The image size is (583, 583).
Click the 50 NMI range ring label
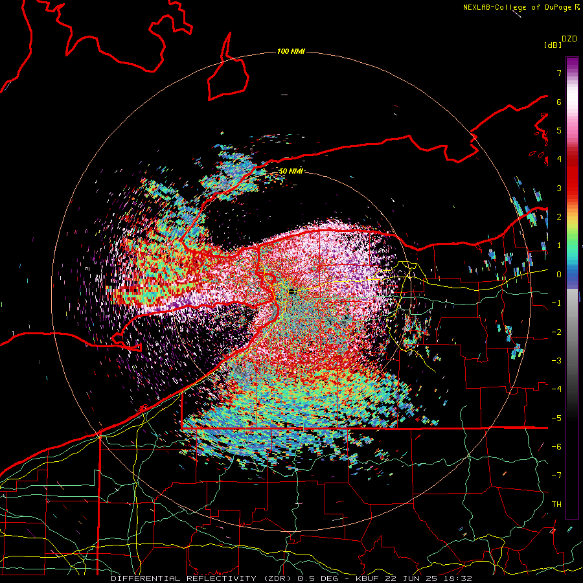point(291,172)
